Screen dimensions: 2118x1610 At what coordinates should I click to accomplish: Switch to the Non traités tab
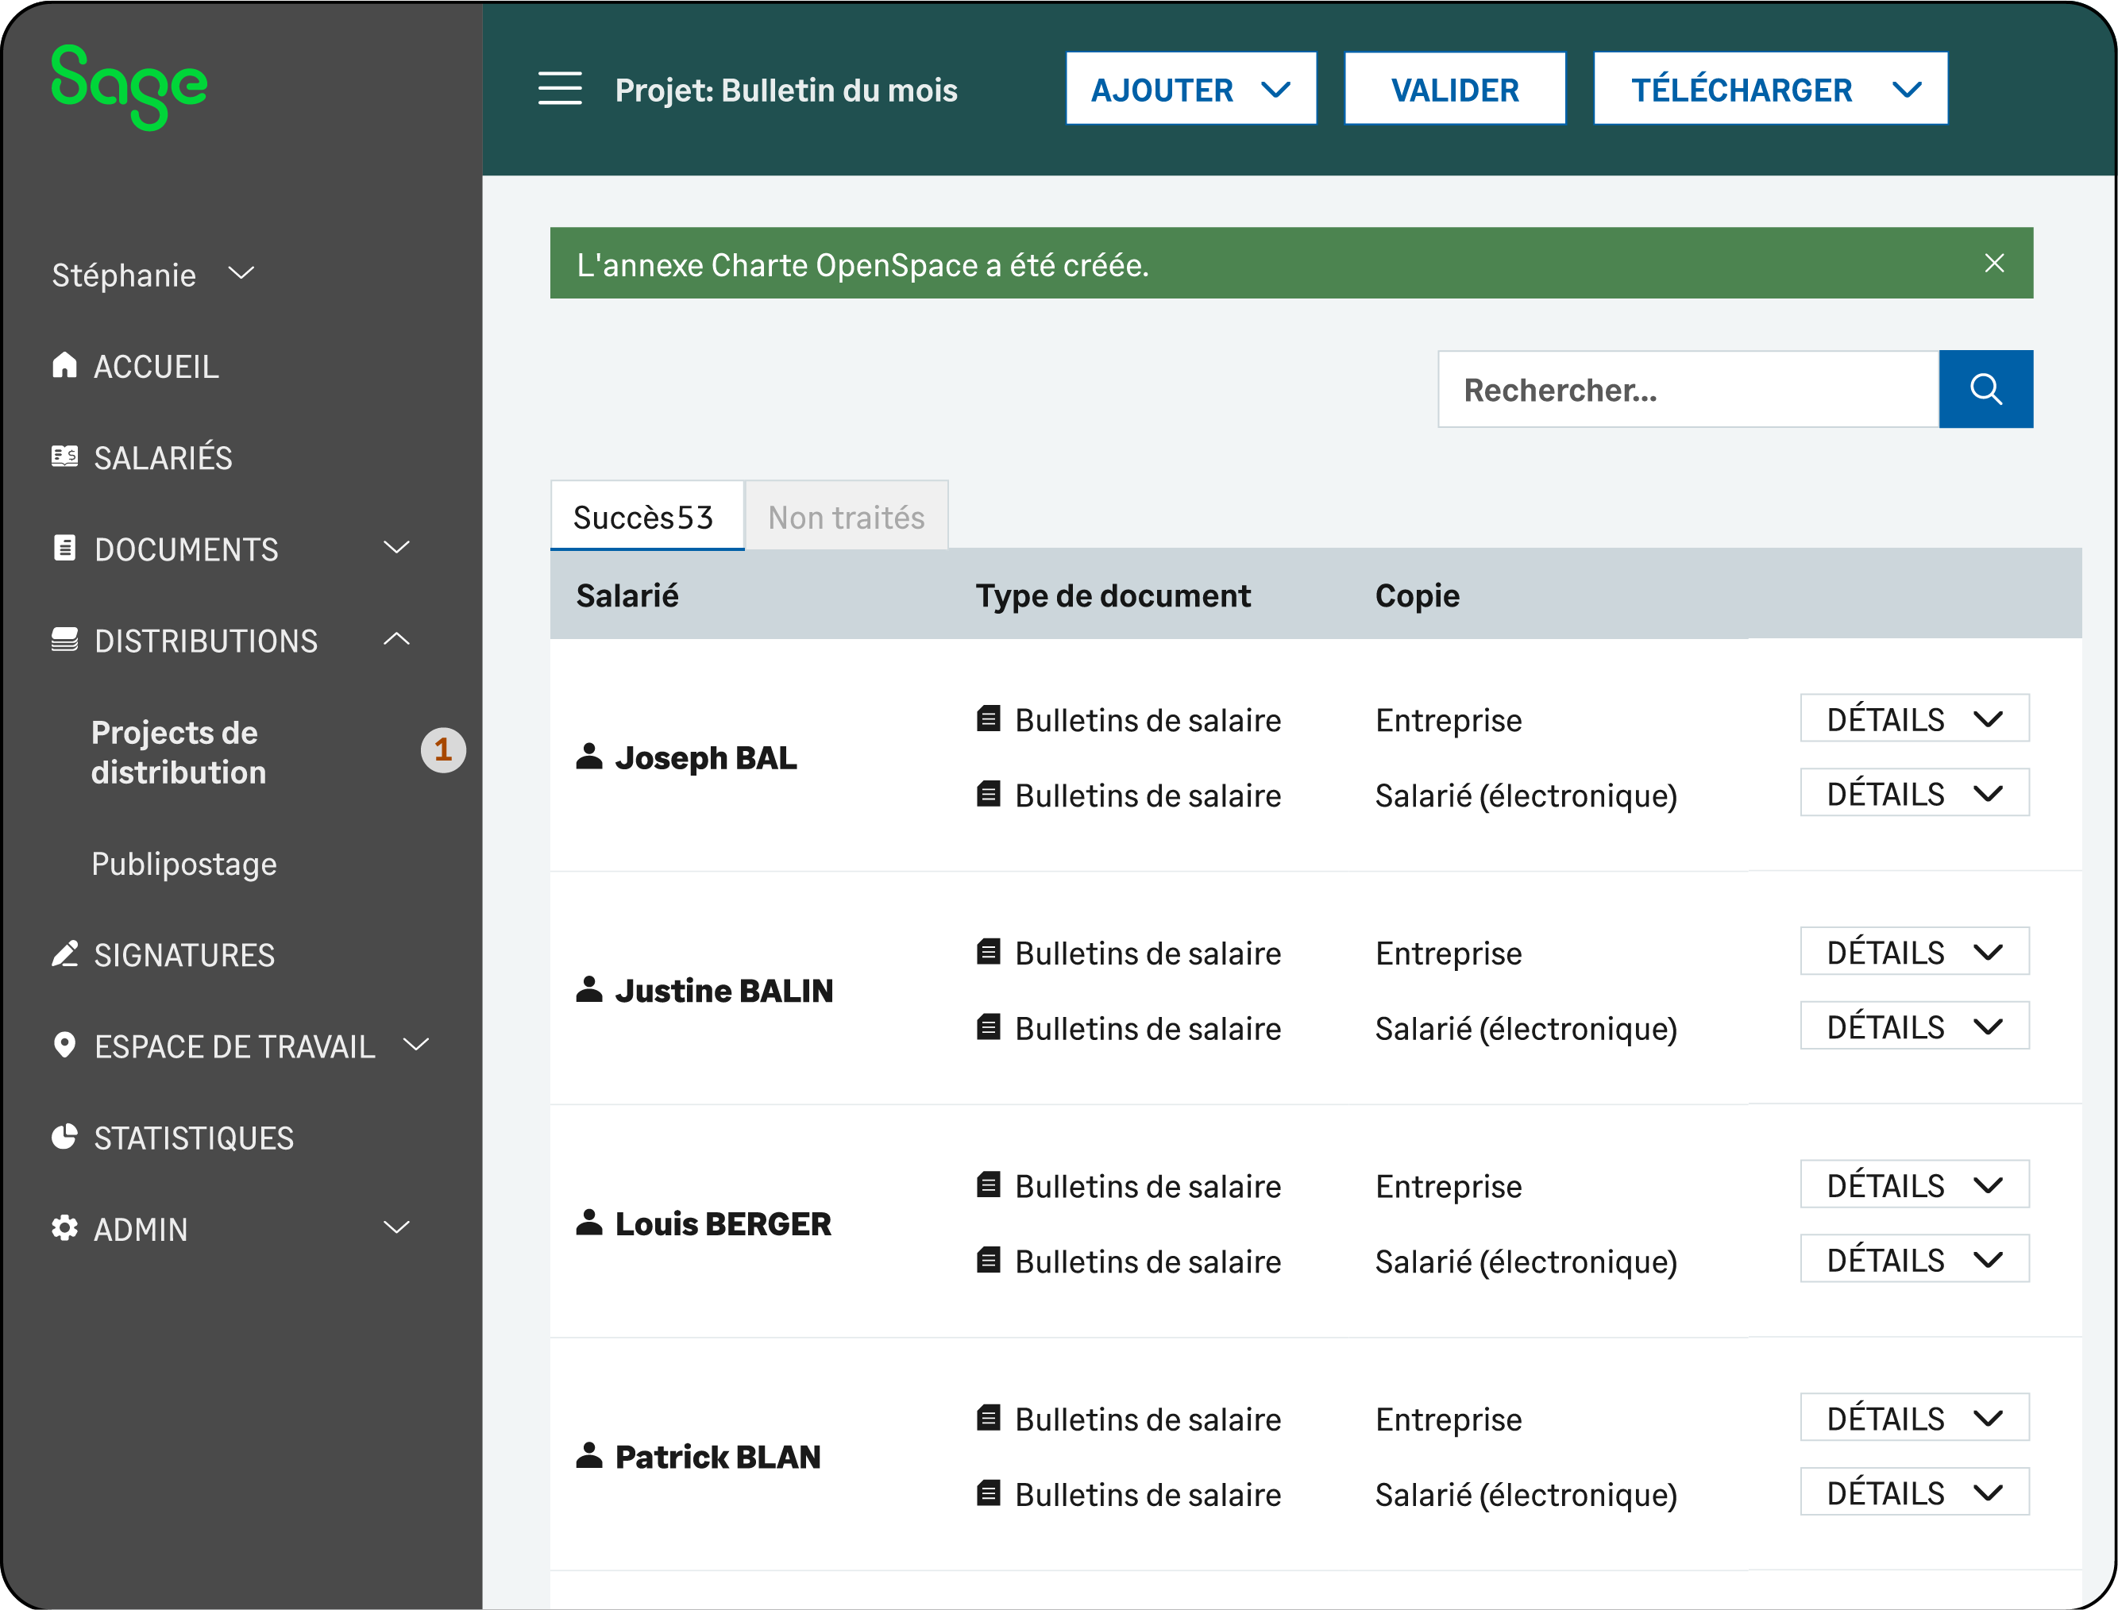(847, 515)
